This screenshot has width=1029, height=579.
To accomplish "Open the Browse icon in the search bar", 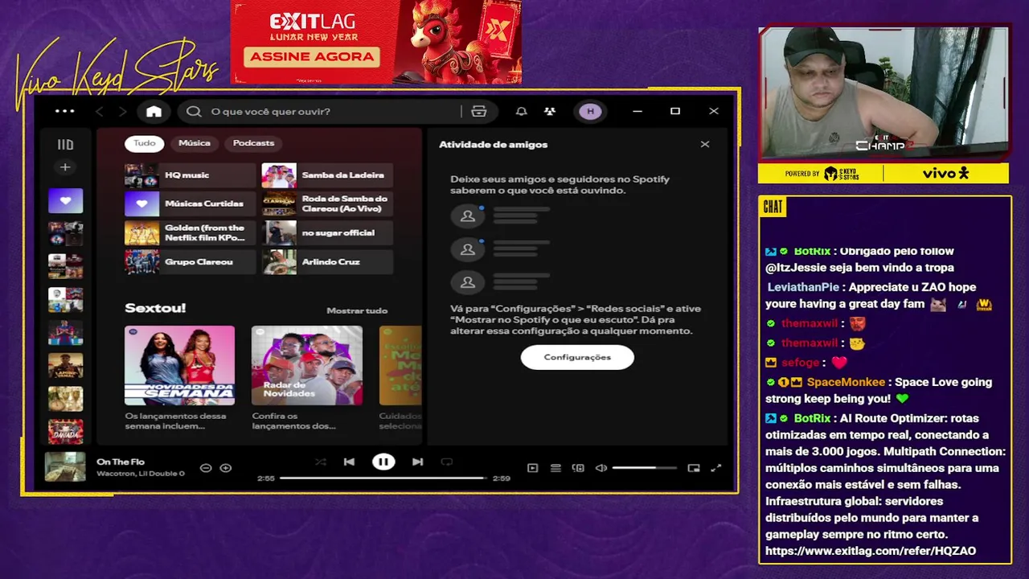I will tap(479, 111).
